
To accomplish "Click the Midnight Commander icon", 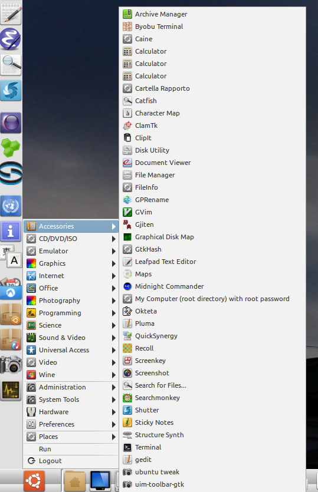I will (x=127, y=286).
